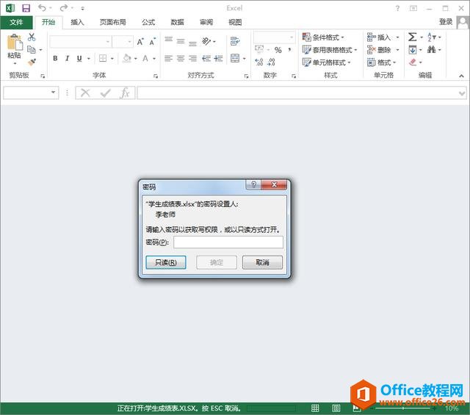Click the Paste (粘贴) icon
Viewport: 470px width, 415px height.
pyautogui.click(x=14, y=46)
